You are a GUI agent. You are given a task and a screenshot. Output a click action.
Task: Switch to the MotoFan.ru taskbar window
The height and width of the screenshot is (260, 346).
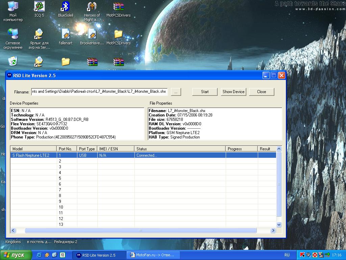(154, 255)
